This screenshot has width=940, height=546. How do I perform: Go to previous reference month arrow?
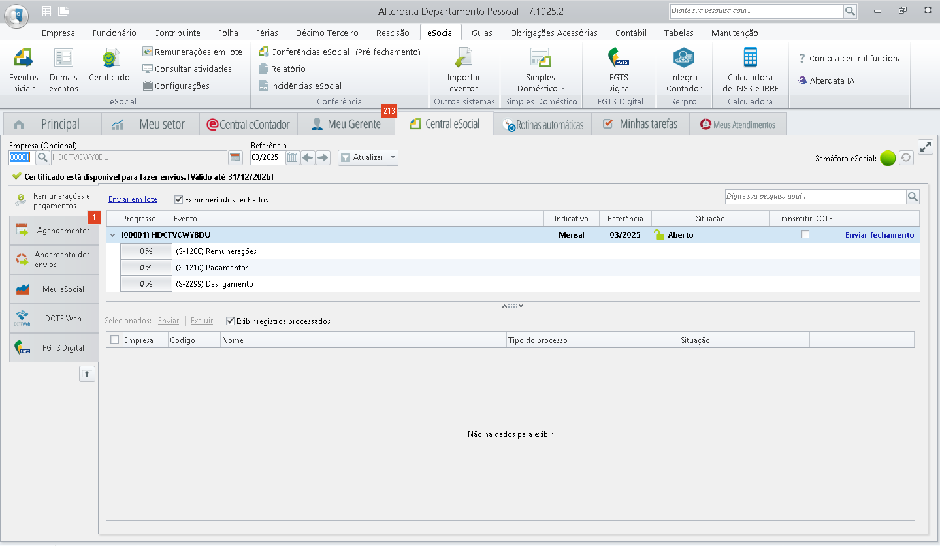click(308, 157)
